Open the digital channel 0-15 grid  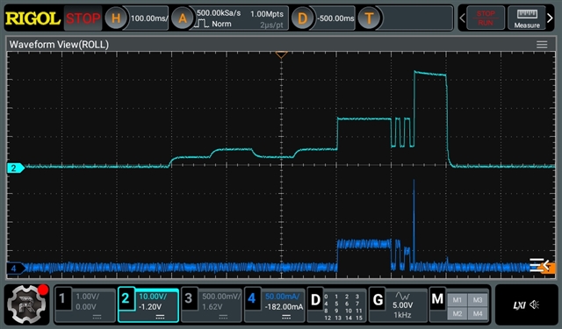(343, 307)
